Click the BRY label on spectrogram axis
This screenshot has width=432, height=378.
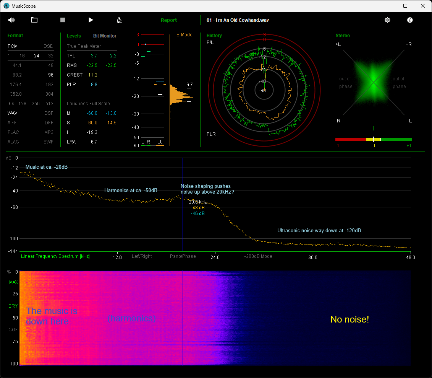[13, 306]
